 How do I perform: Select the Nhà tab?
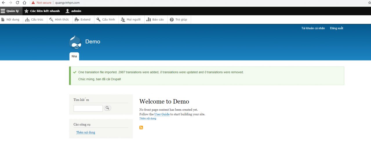click(74, 56)
